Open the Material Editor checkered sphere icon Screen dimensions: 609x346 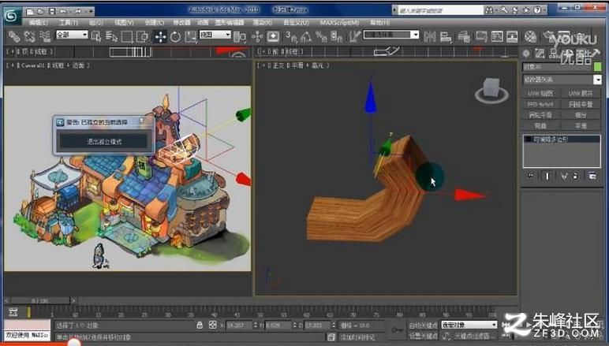pyautogui.click(x=530, y=36)
